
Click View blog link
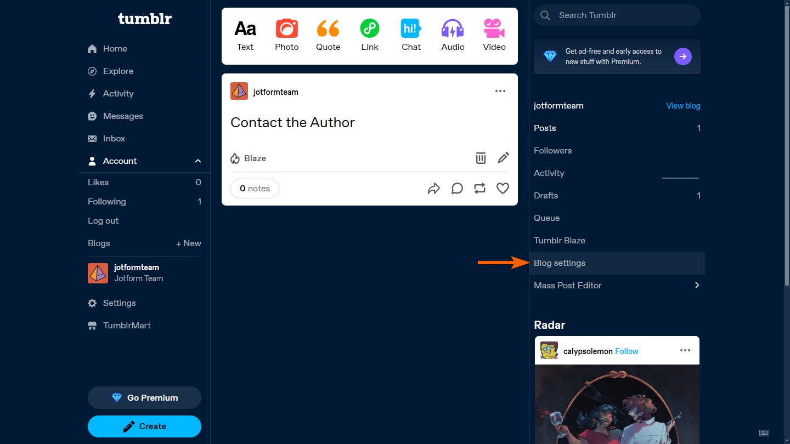683,106
